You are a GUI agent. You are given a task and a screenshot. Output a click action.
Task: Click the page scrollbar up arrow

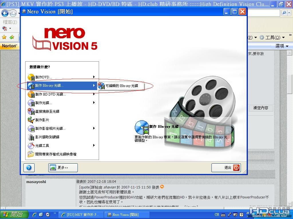[290, 53]
